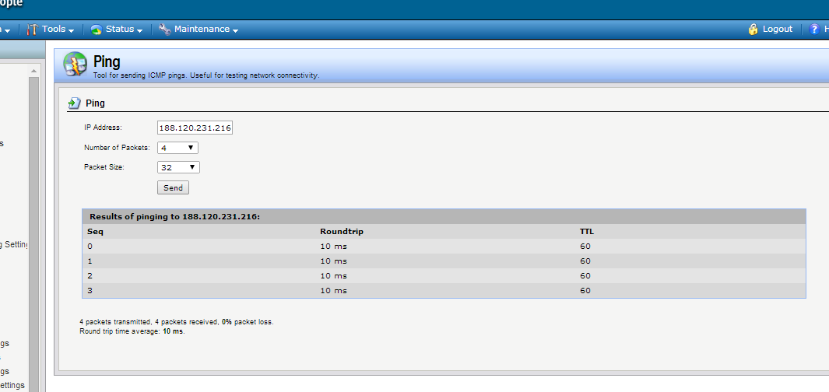Click the IP Address label

pos(103,128)
